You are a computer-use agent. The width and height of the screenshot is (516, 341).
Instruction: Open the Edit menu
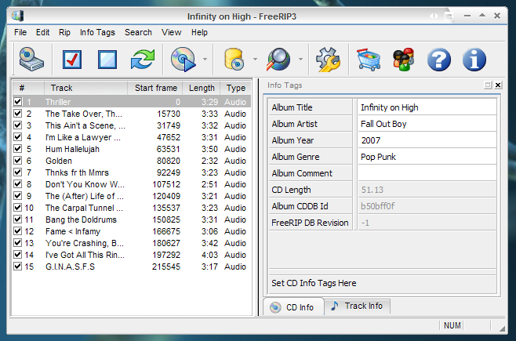(x=43, y=33)
